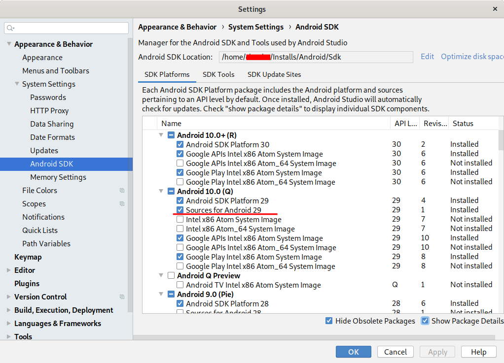The width and height of the screenshot is (504, 363).
Task: Confirm settings with the OK button
Action: (353, 352)
